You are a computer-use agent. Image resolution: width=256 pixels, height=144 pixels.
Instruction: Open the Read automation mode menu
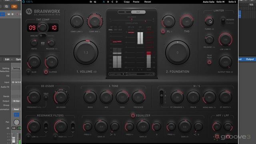click(16, 109)
